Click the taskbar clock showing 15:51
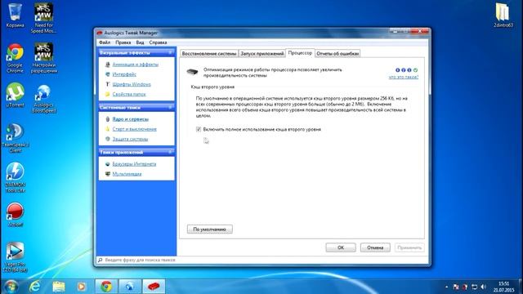This screenshot has height=294, width=523. (503, 287)
